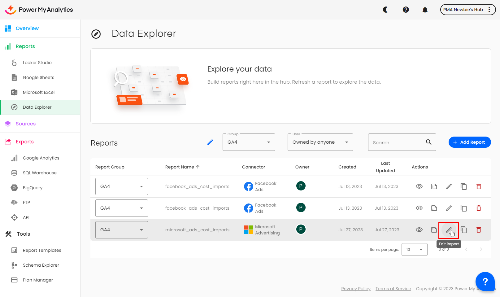
Task: Go to Schema Explorer in Tools
Action: coord(41,265)
